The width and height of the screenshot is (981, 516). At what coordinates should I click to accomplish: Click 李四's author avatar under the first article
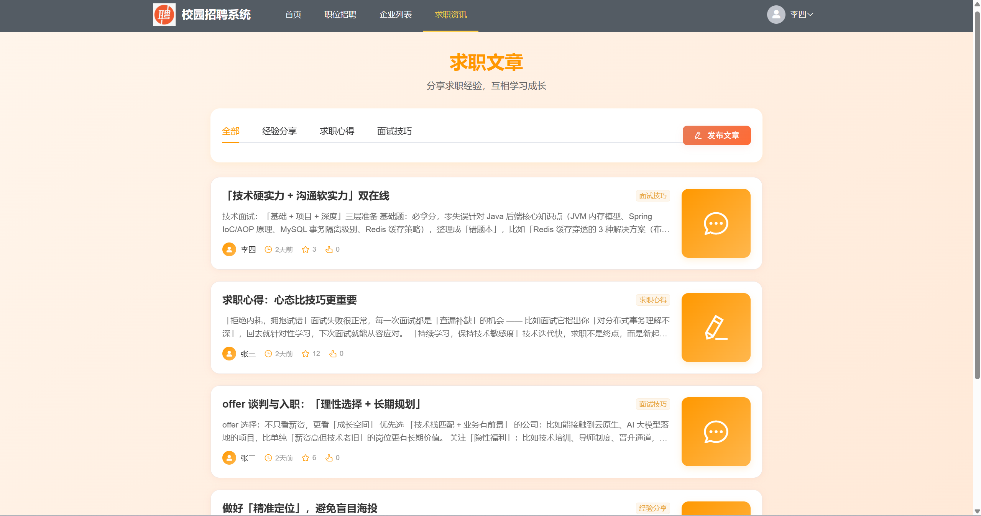pos(229,249)
